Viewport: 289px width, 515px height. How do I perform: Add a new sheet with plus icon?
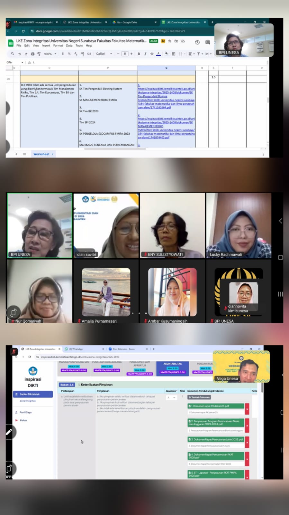tap(16, 154)
